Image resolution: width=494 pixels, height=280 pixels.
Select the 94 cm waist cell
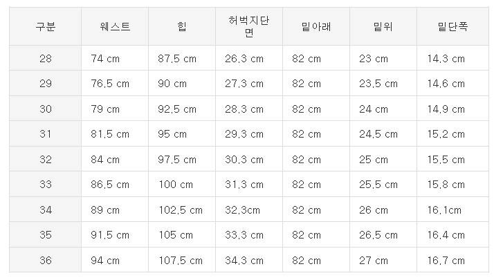tap(105, 261)
